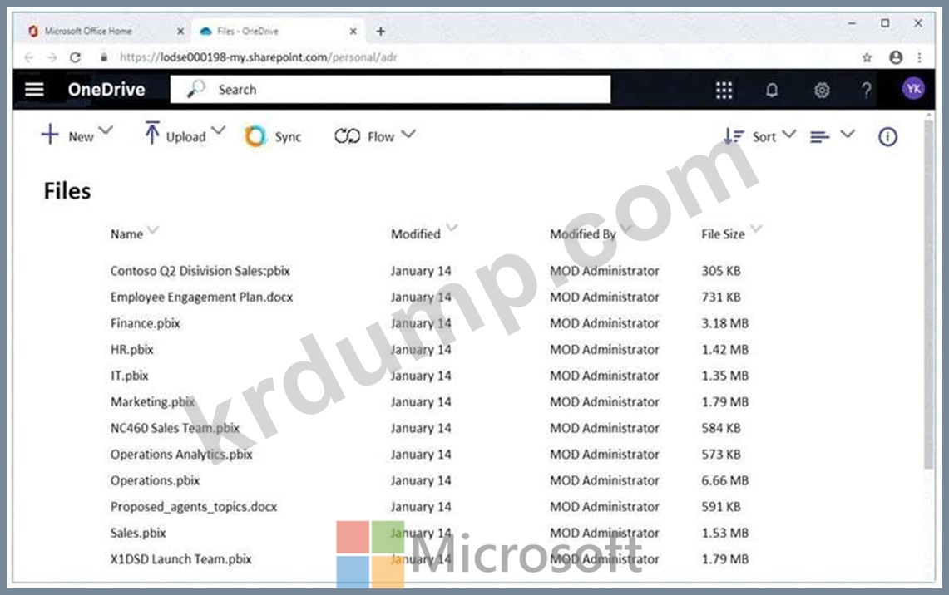Open the Operations.pbix file
949x595 pixels.
point(155,480)
